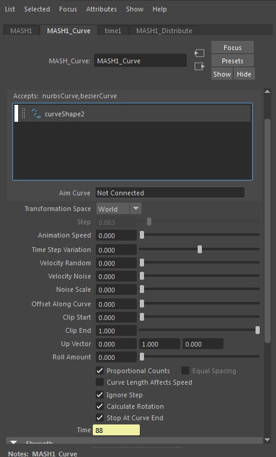Image resolution: width=276 pixels, height=457 pixels.
Task: Click the Up Vector X field
Action: pos(116,344)
